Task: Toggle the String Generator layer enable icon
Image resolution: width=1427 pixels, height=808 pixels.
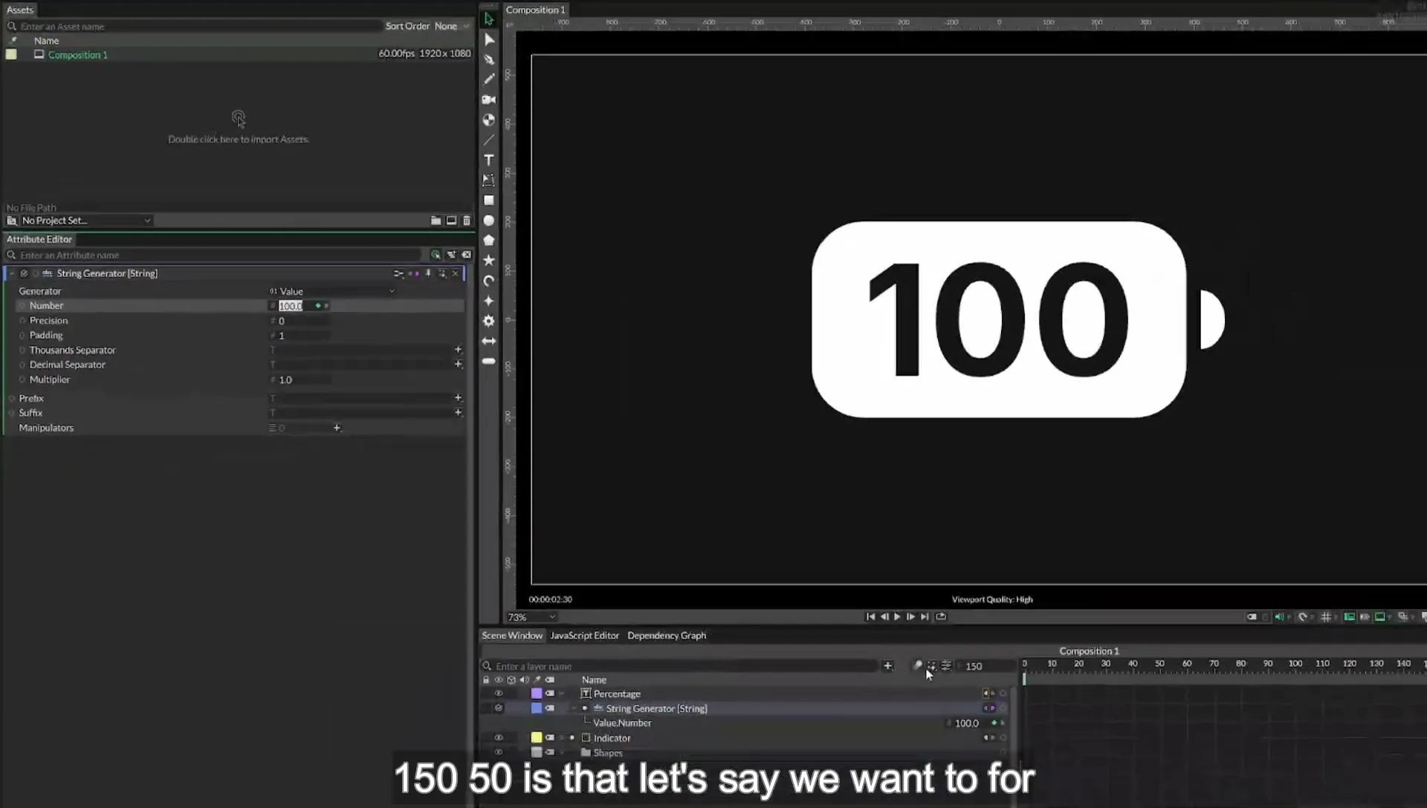Action: (x=499, y=708)
